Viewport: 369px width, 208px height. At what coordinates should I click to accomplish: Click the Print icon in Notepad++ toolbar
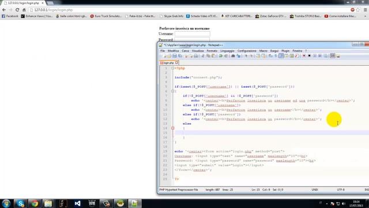click(195, 56)
